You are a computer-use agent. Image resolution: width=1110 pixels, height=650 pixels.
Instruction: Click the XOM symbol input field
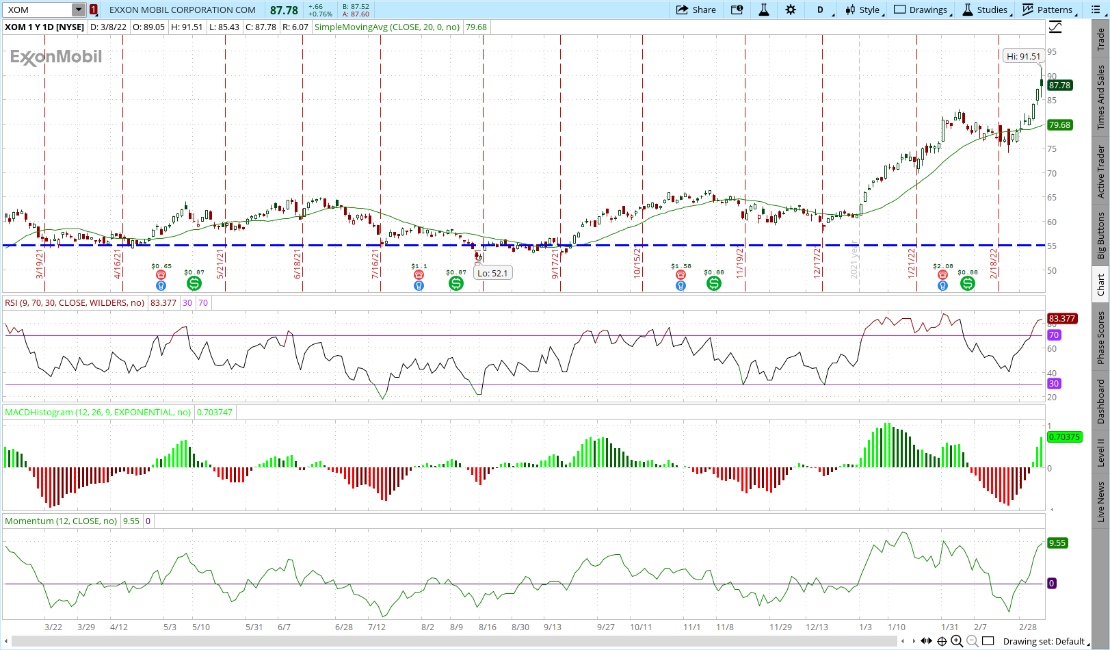[38, 10]
